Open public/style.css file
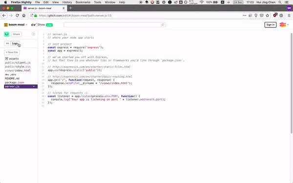Screen dimensions: 293x183 pos(18,66)
